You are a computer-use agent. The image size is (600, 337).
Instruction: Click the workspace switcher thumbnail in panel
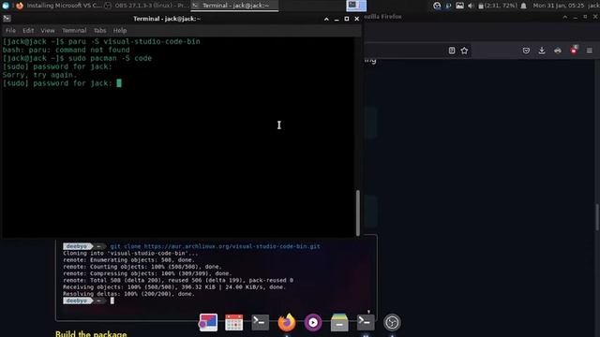point(356,6)
